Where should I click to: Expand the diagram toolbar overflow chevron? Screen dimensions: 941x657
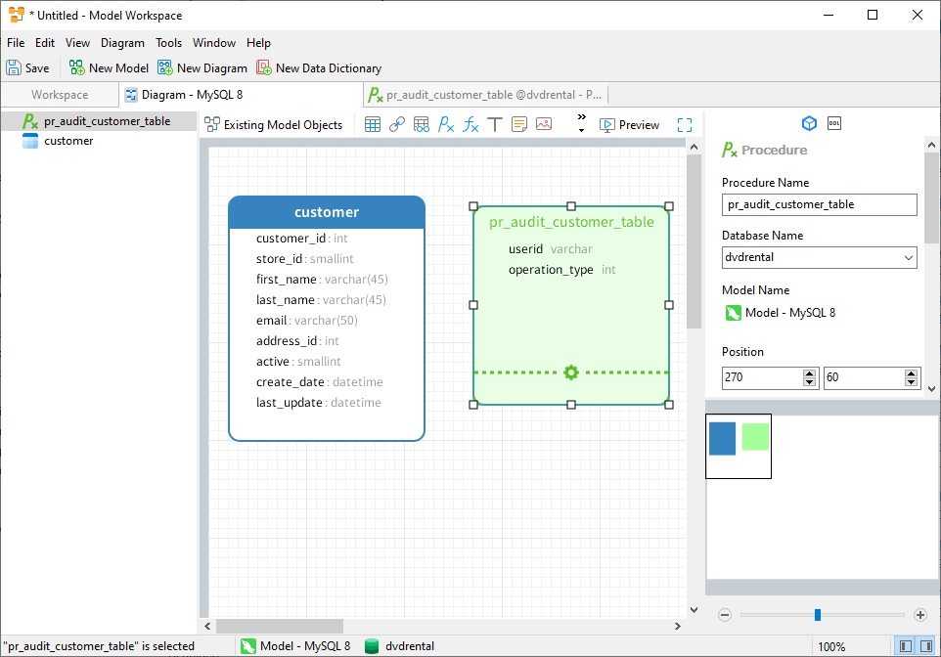coord(582,122)
